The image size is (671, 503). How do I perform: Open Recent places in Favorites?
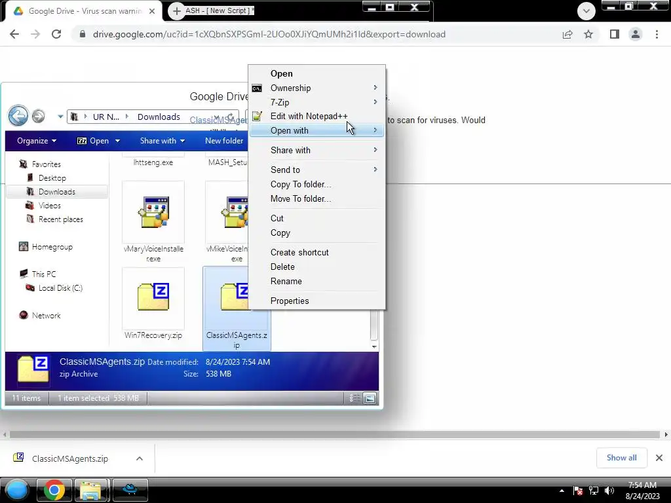coord(61,219)
